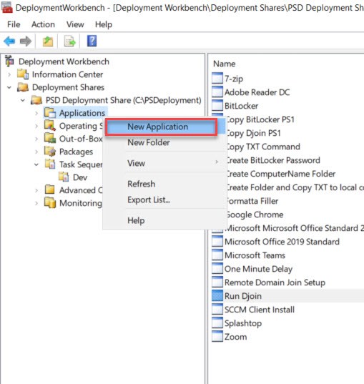The image size is (364, 384).
Task: Open the Action menu
Action: pyautogui.click(x=43, y=24)
